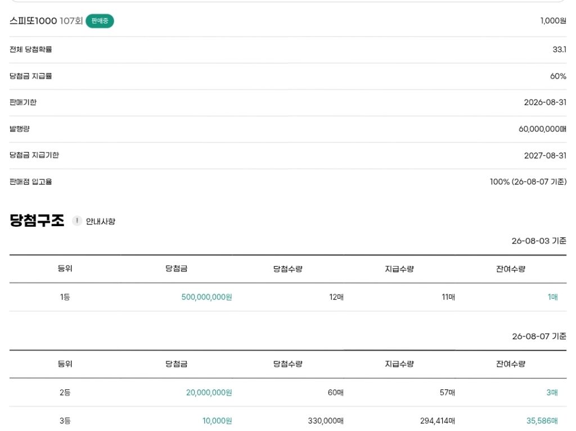Click the 발행량 value 60,000,000매
The image size is (576, 431).
(x=542, y=129)
